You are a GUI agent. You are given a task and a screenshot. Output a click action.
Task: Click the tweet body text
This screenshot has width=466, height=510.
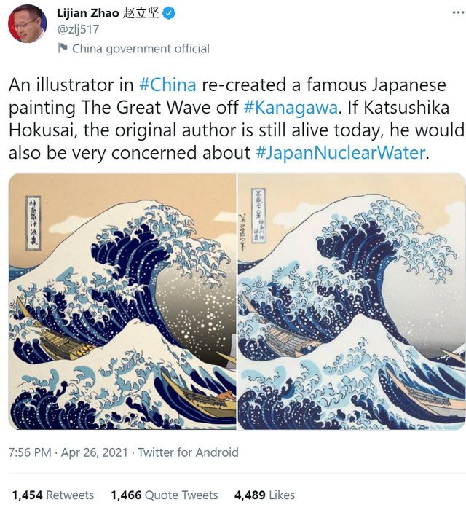(236, 119)
